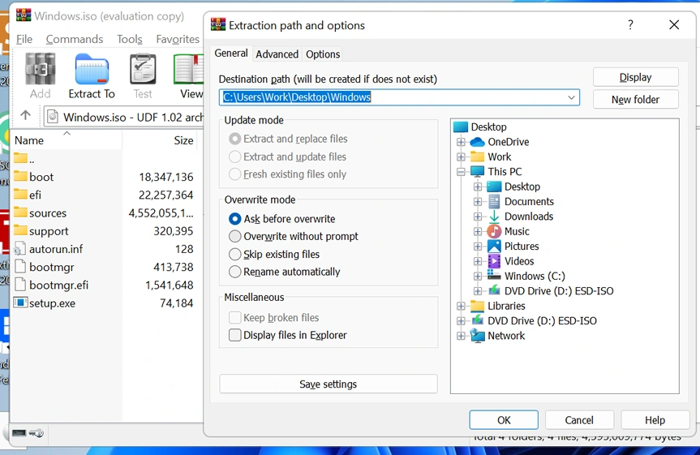Click the Documents icon in the folder tree
Screen dimensions: 700x455
494,201
